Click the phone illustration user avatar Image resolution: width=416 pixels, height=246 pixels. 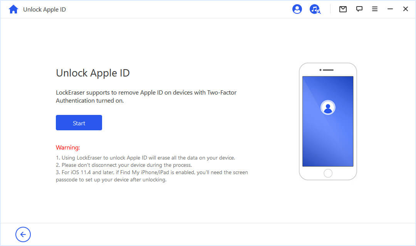click(328, 108)
